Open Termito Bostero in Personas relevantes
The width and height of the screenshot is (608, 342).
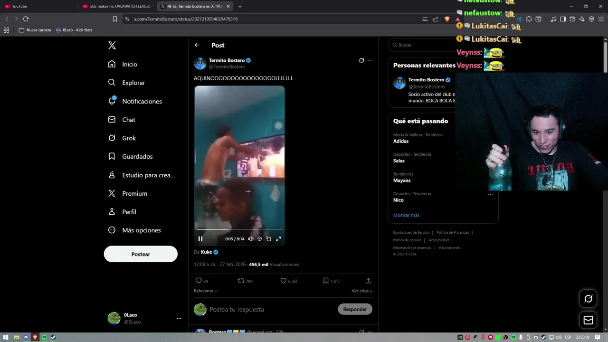click(426, 80)
